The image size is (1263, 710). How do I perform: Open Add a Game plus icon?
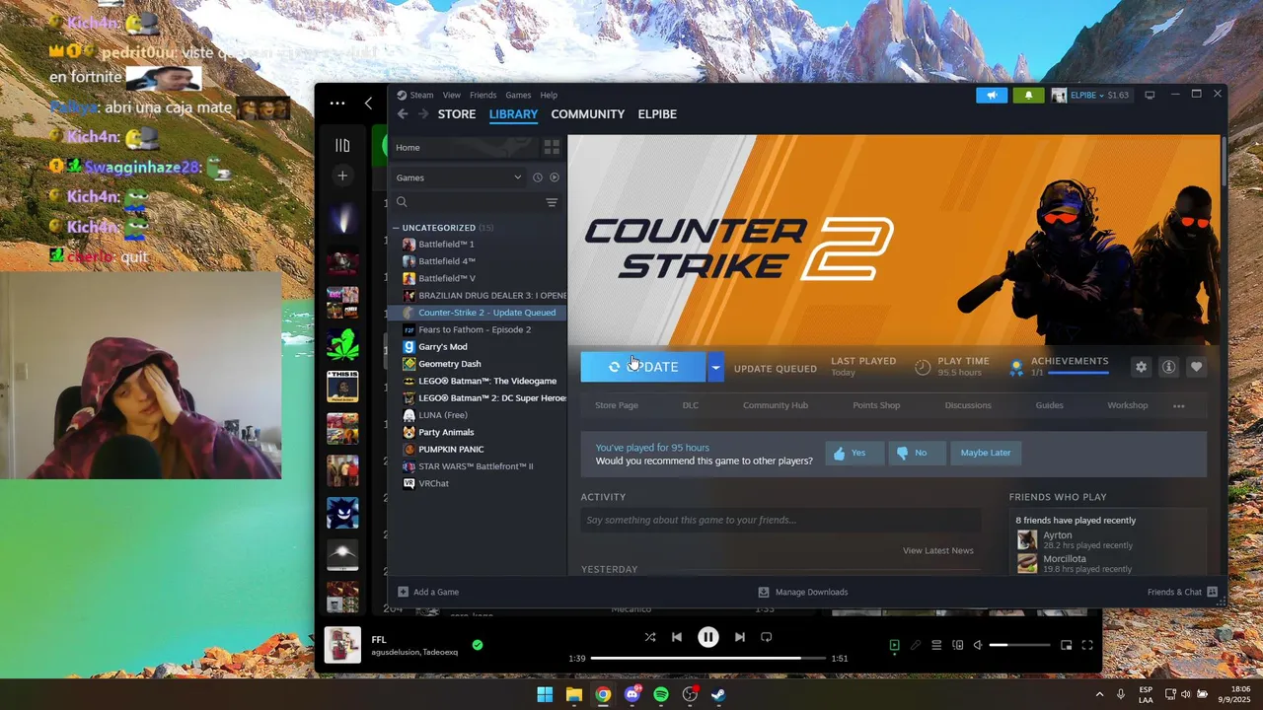click(403, 592)
